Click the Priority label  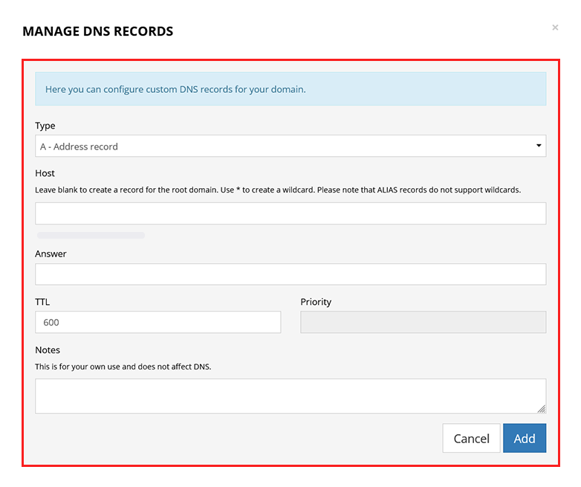pyautogui.click(x=316, y=302)
